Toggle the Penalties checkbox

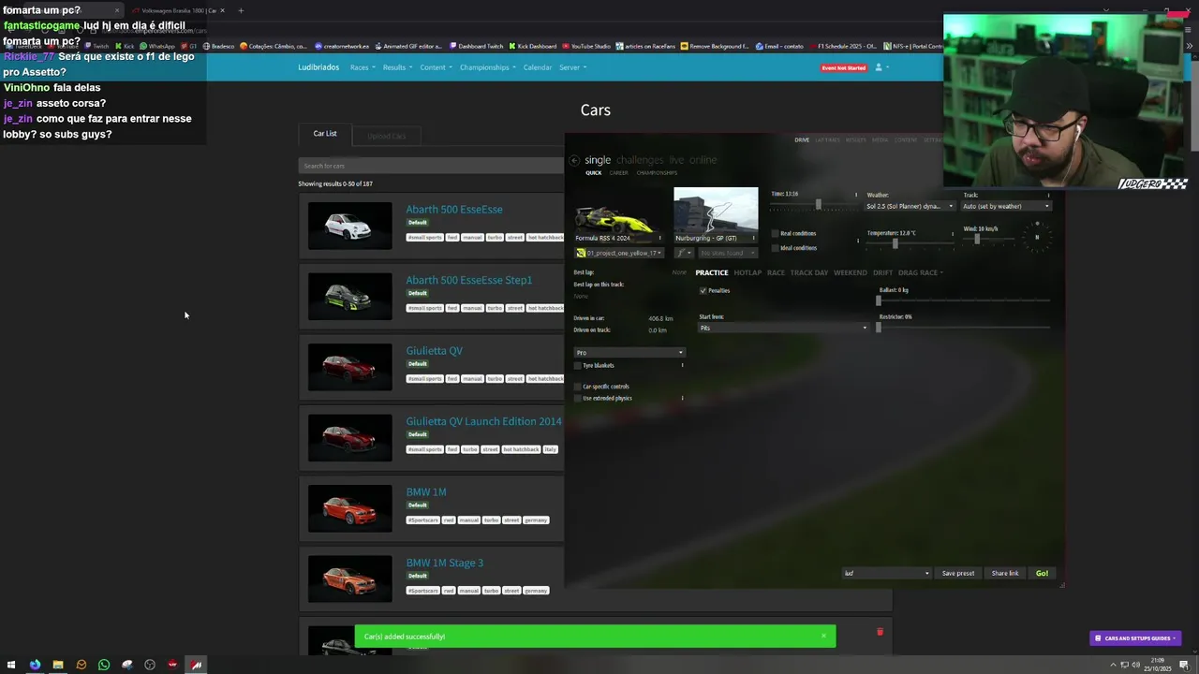coord(703,290)
